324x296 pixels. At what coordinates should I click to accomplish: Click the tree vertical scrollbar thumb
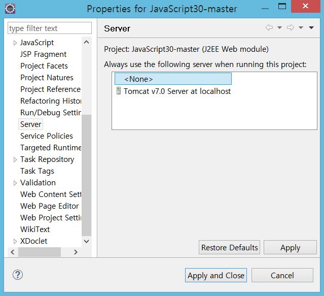tap(87, 175)
